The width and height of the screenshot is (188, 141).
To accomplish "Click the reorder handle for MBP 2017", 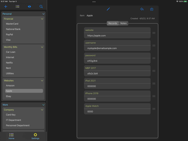I will click(x=154, y=71).
